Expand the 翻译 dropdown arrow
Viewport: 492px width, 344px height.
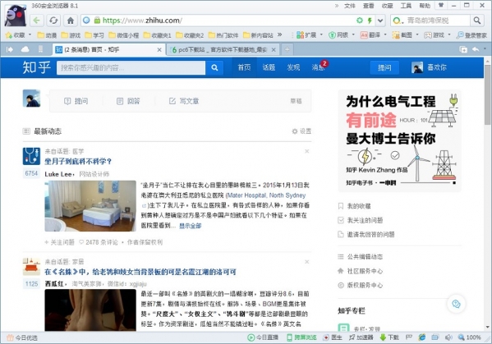pos(385,34)
